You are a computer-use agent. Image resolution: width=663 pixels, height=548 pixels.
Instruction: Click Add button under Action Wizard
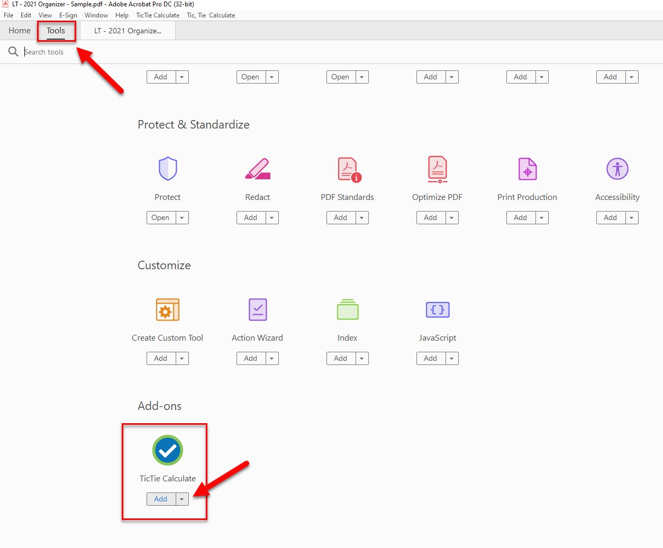coord(251,359)
